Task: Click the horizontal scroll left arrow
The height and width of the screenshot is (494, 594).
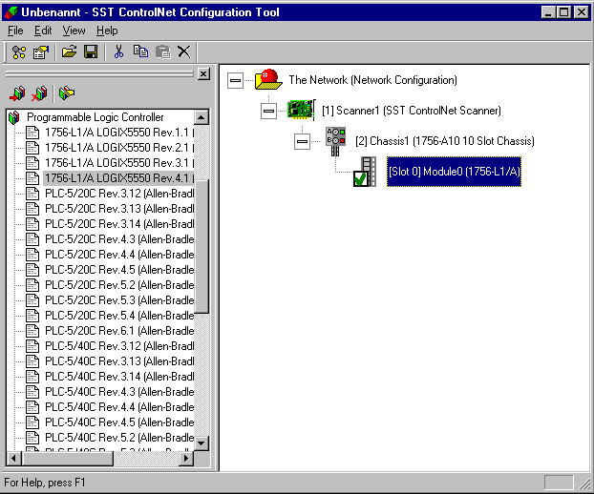Action: (14, 459)
